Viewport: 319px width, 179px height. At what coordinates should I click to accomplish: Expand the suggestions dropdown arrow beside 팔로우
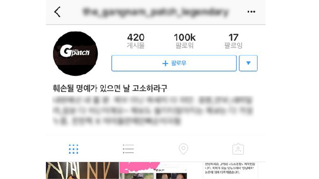pos(248,63)
